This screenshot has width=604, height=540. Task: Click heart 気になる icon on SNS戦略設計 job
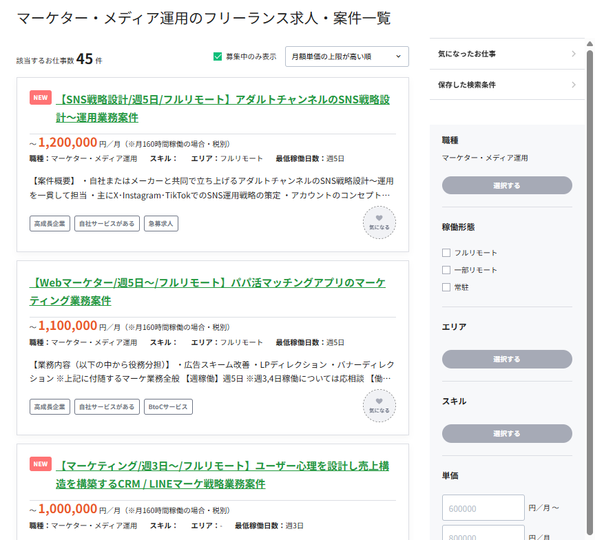click(379, 222)
